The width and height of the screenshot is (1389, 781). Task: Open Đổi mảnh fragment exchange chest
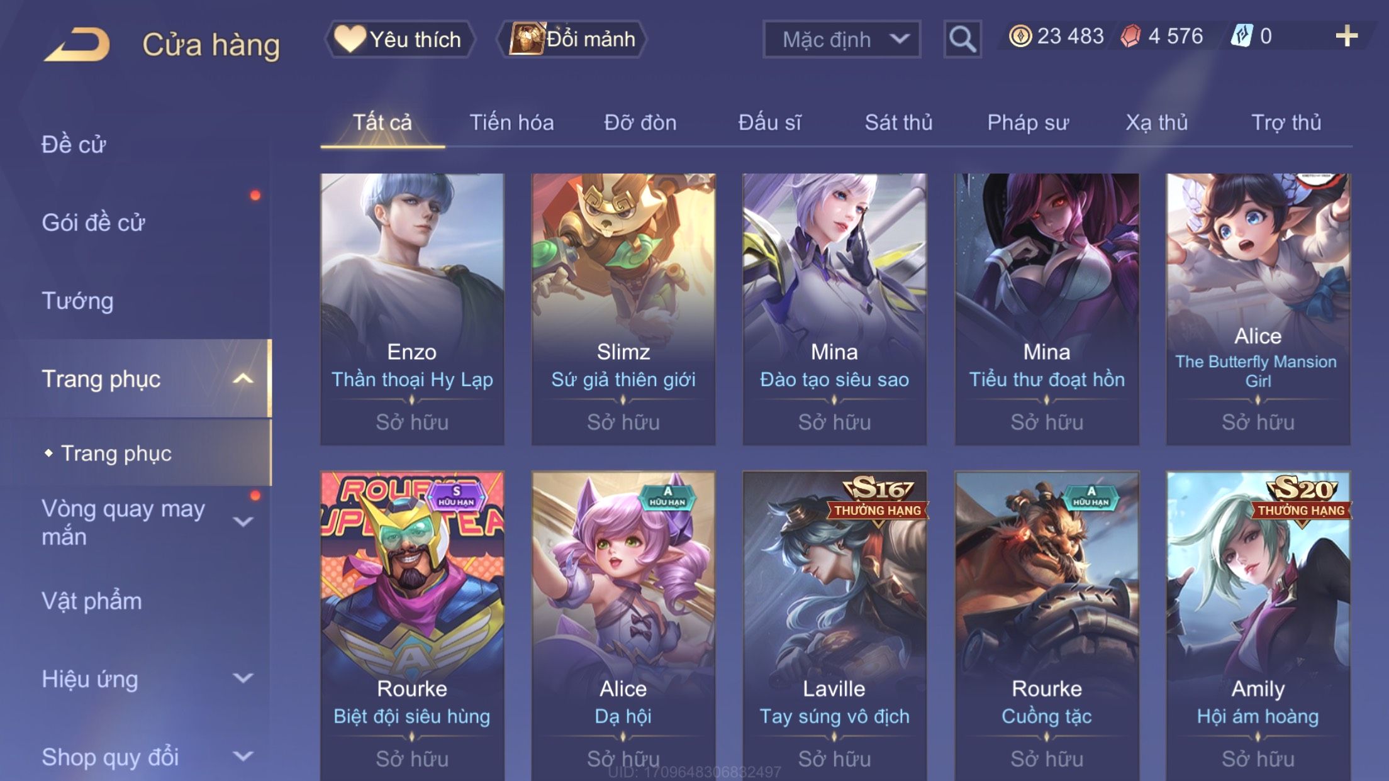572,39
